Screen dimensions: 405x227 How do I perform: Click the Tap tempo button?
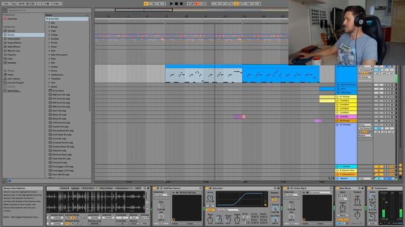pyautogui.click(x=14, y=4)
